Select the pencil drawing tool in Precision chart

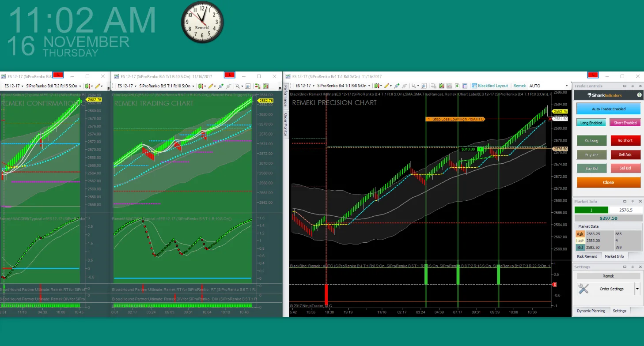(x=387, y=86)
